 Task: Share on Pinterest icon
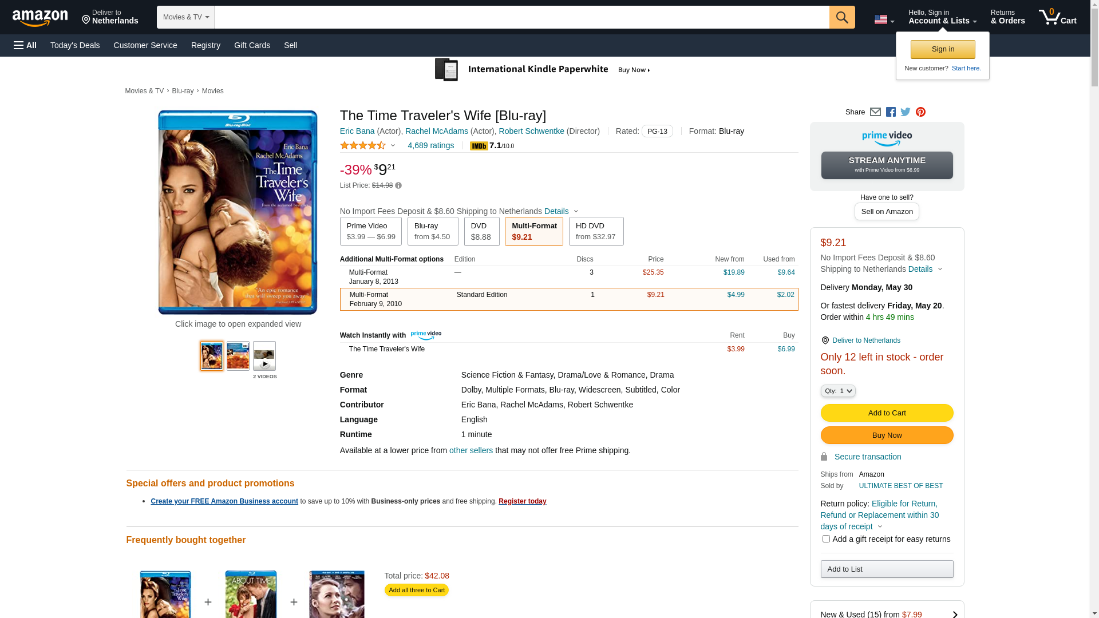pyautogui.click(x=920, y=112)
